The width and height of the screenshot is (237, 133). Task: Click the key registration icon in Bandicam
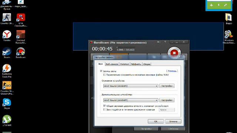click(x=158, y=42)
